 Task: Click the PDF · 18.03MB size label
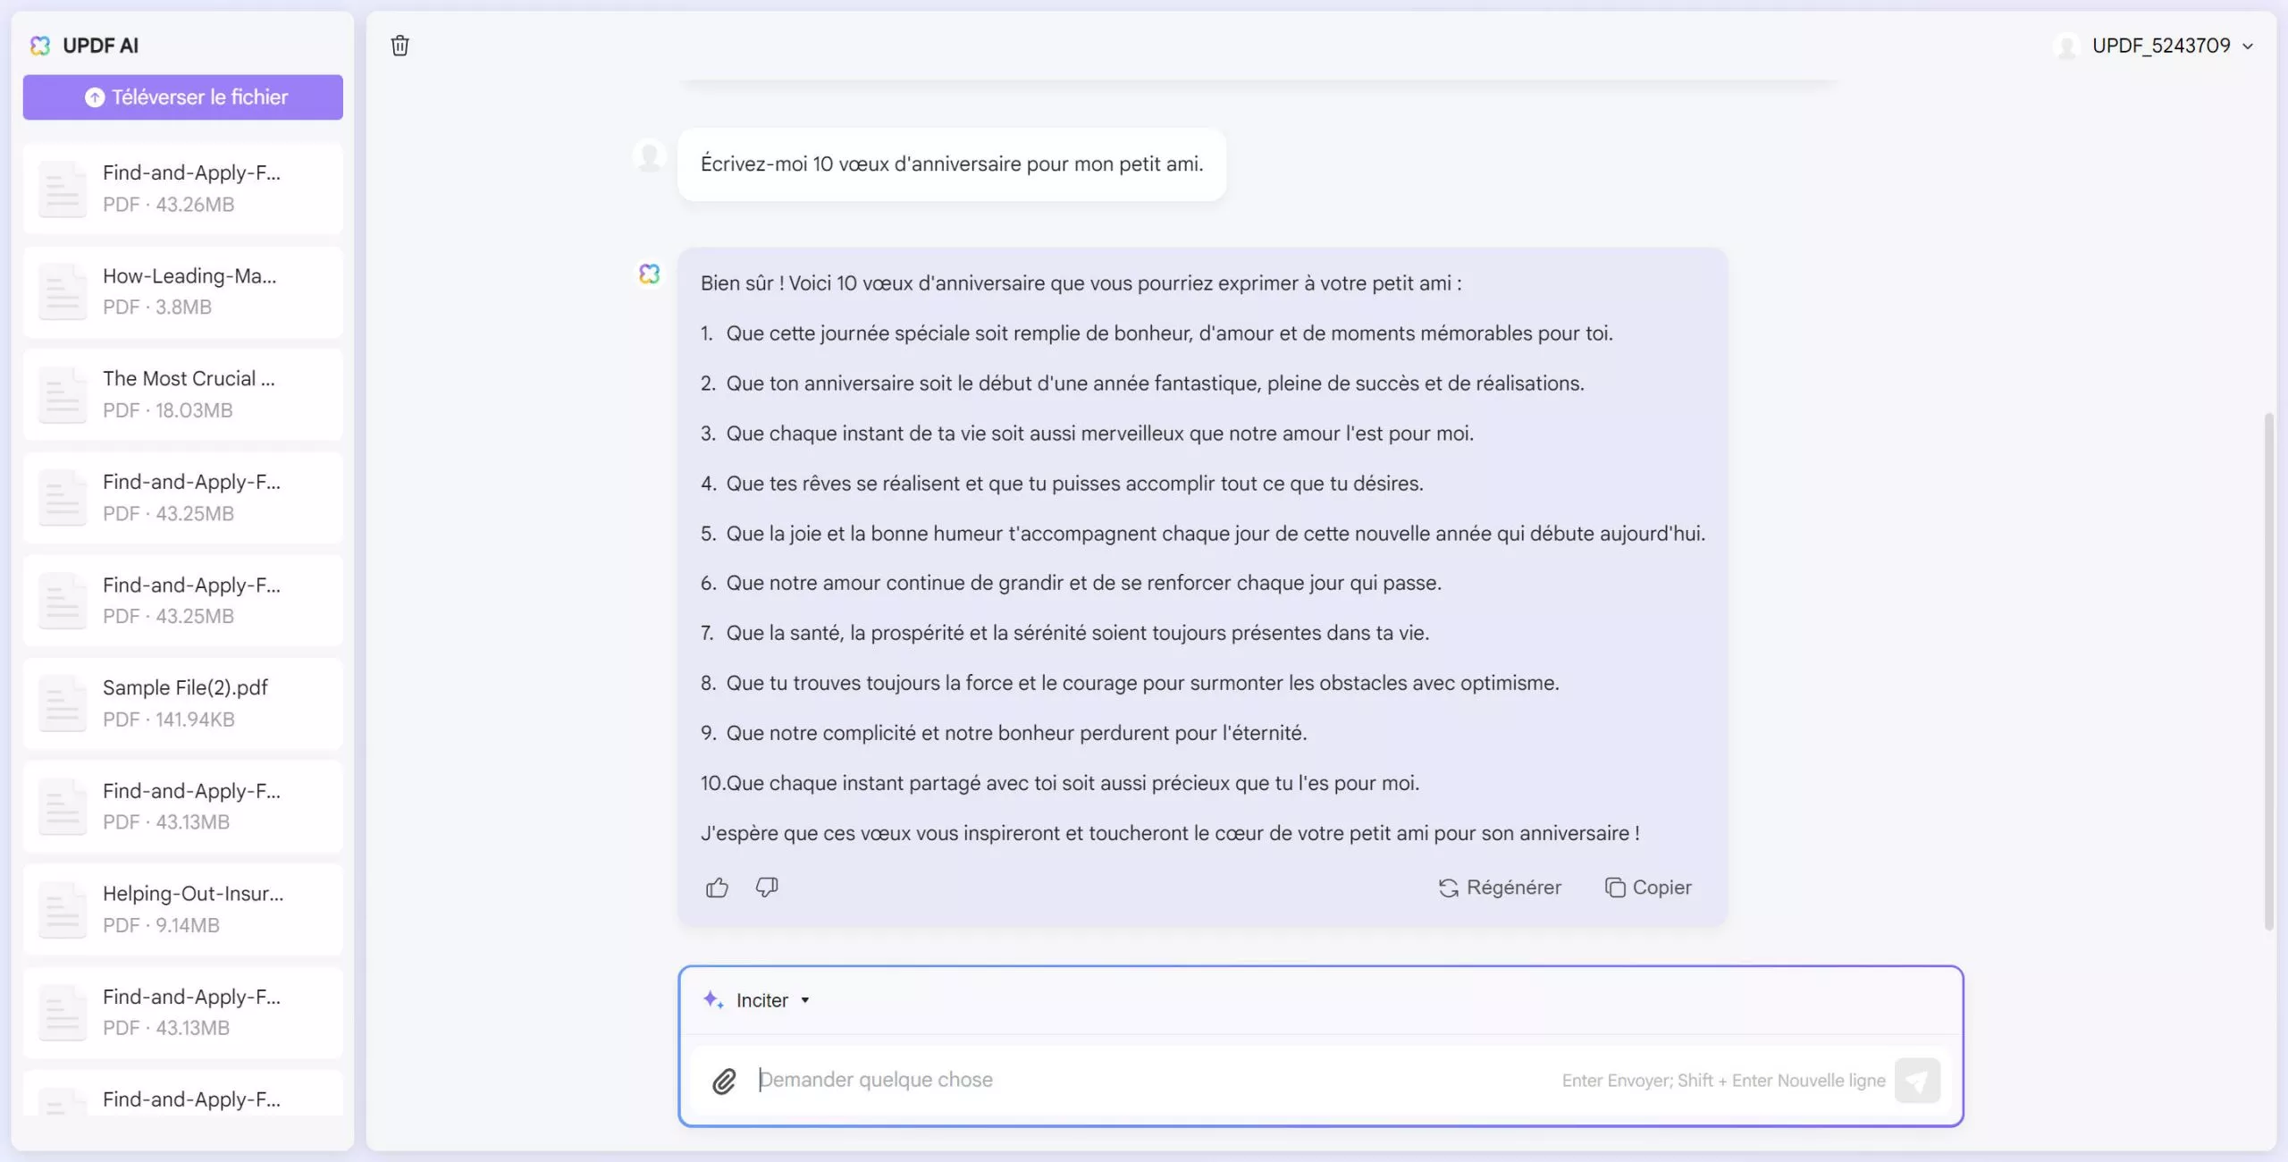pyautogui.click(x=167, y=410)
